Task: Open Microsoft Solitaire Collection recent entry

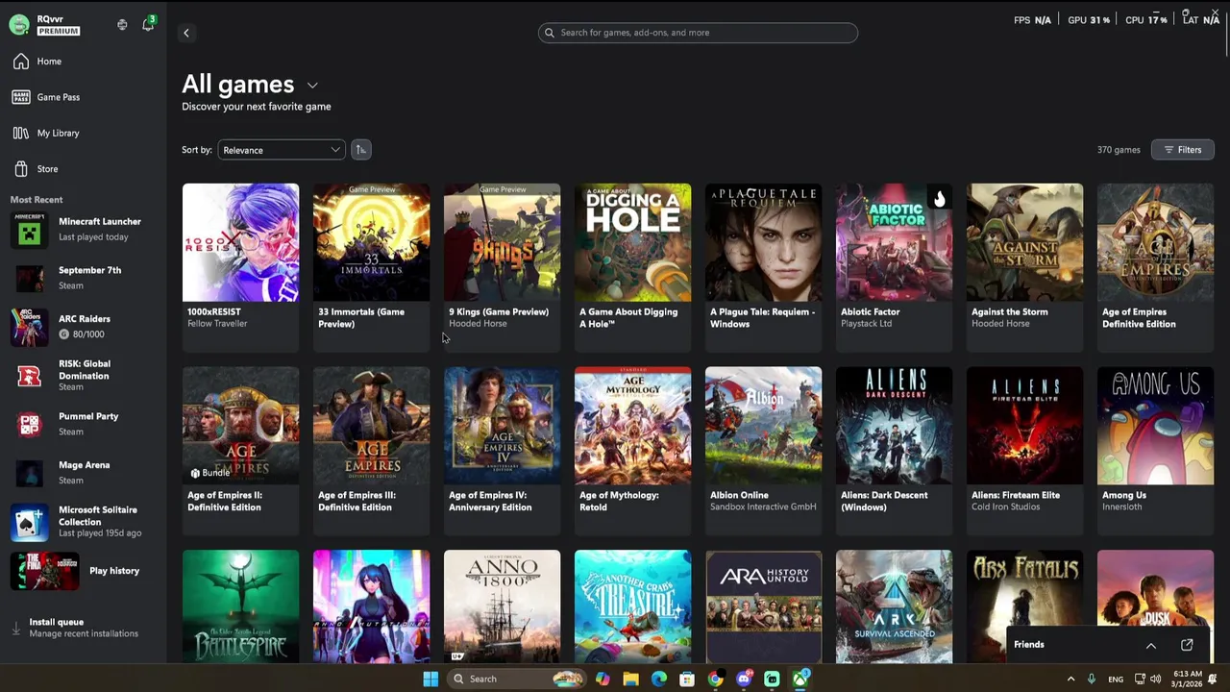Action: pyautogui.click(x=84, y=521)
